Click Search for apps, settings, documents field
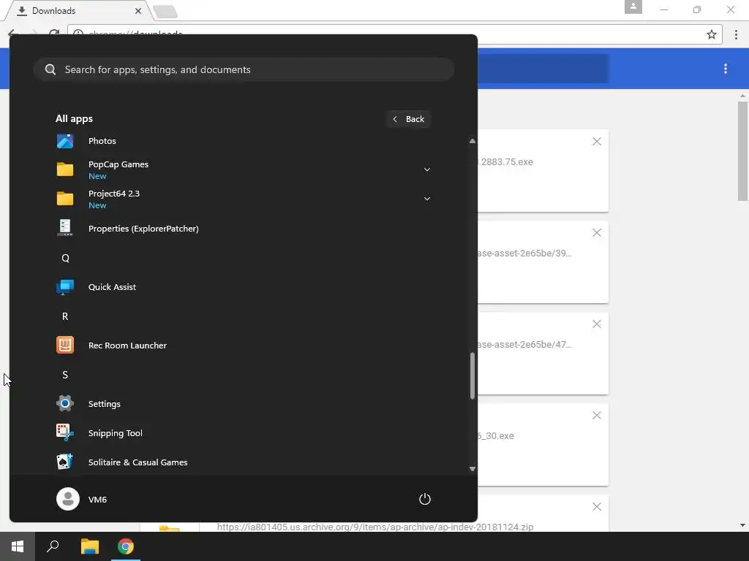This screenshot has height=561, width=749. [x=244, y=69]
